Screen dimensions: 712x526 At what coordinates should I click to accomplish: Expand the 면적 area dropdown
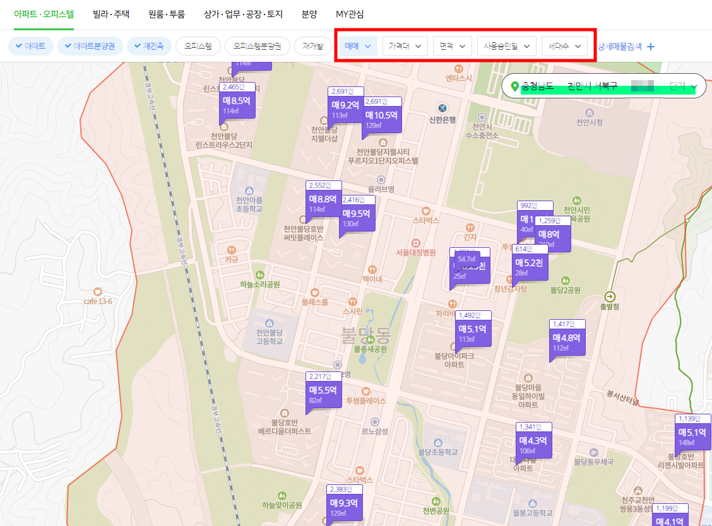coord(453,46)
